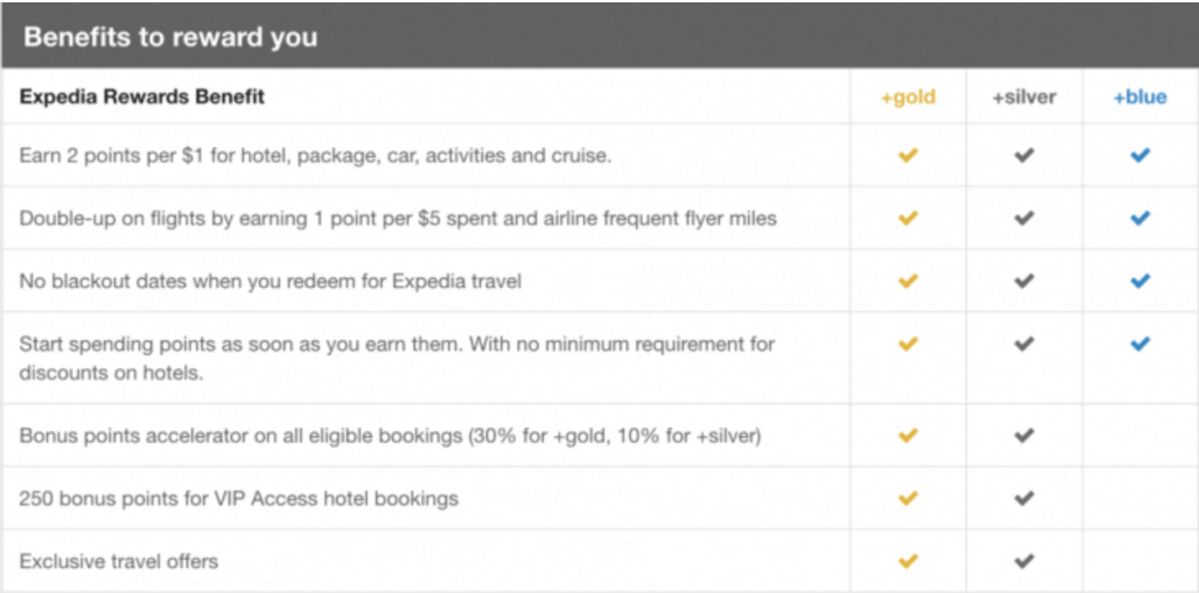Viewport: 1199px width, 593px height.
Task: Select the +silver tier column header
Action: (x=1024, y=97)
